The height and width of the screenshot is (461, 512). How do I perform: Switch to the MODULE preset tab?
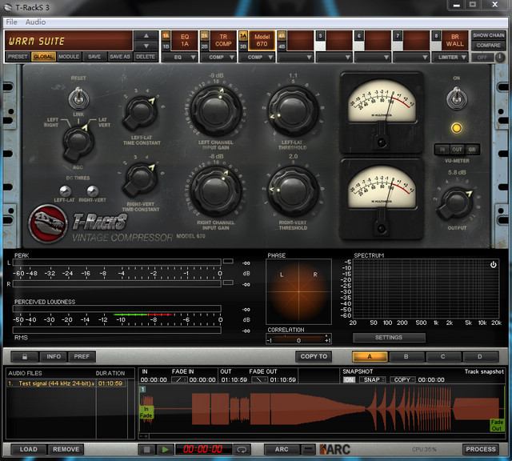coord(69,57)
